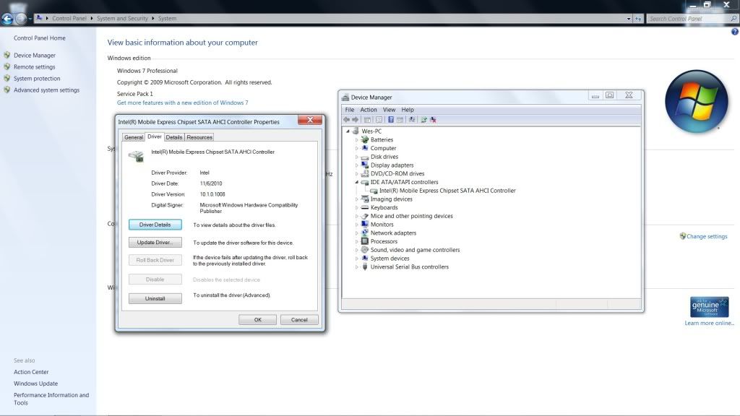Image resolution: width=740 pixels, height=416 pixels.
Task: Select the Imaging devices category icon
Action: (365, 199)
